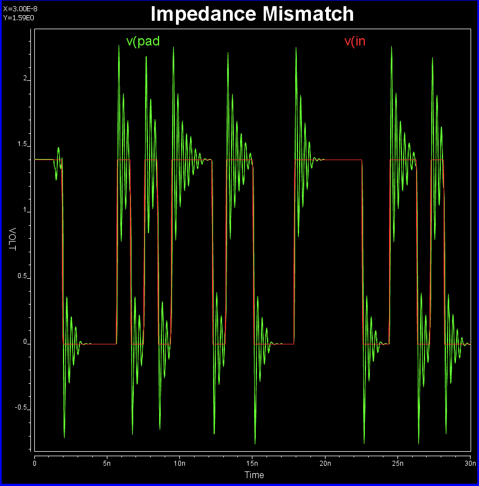Click the 15n tick on time axis
Viewport: 479px width, 486px height.
tap(252, 463)
